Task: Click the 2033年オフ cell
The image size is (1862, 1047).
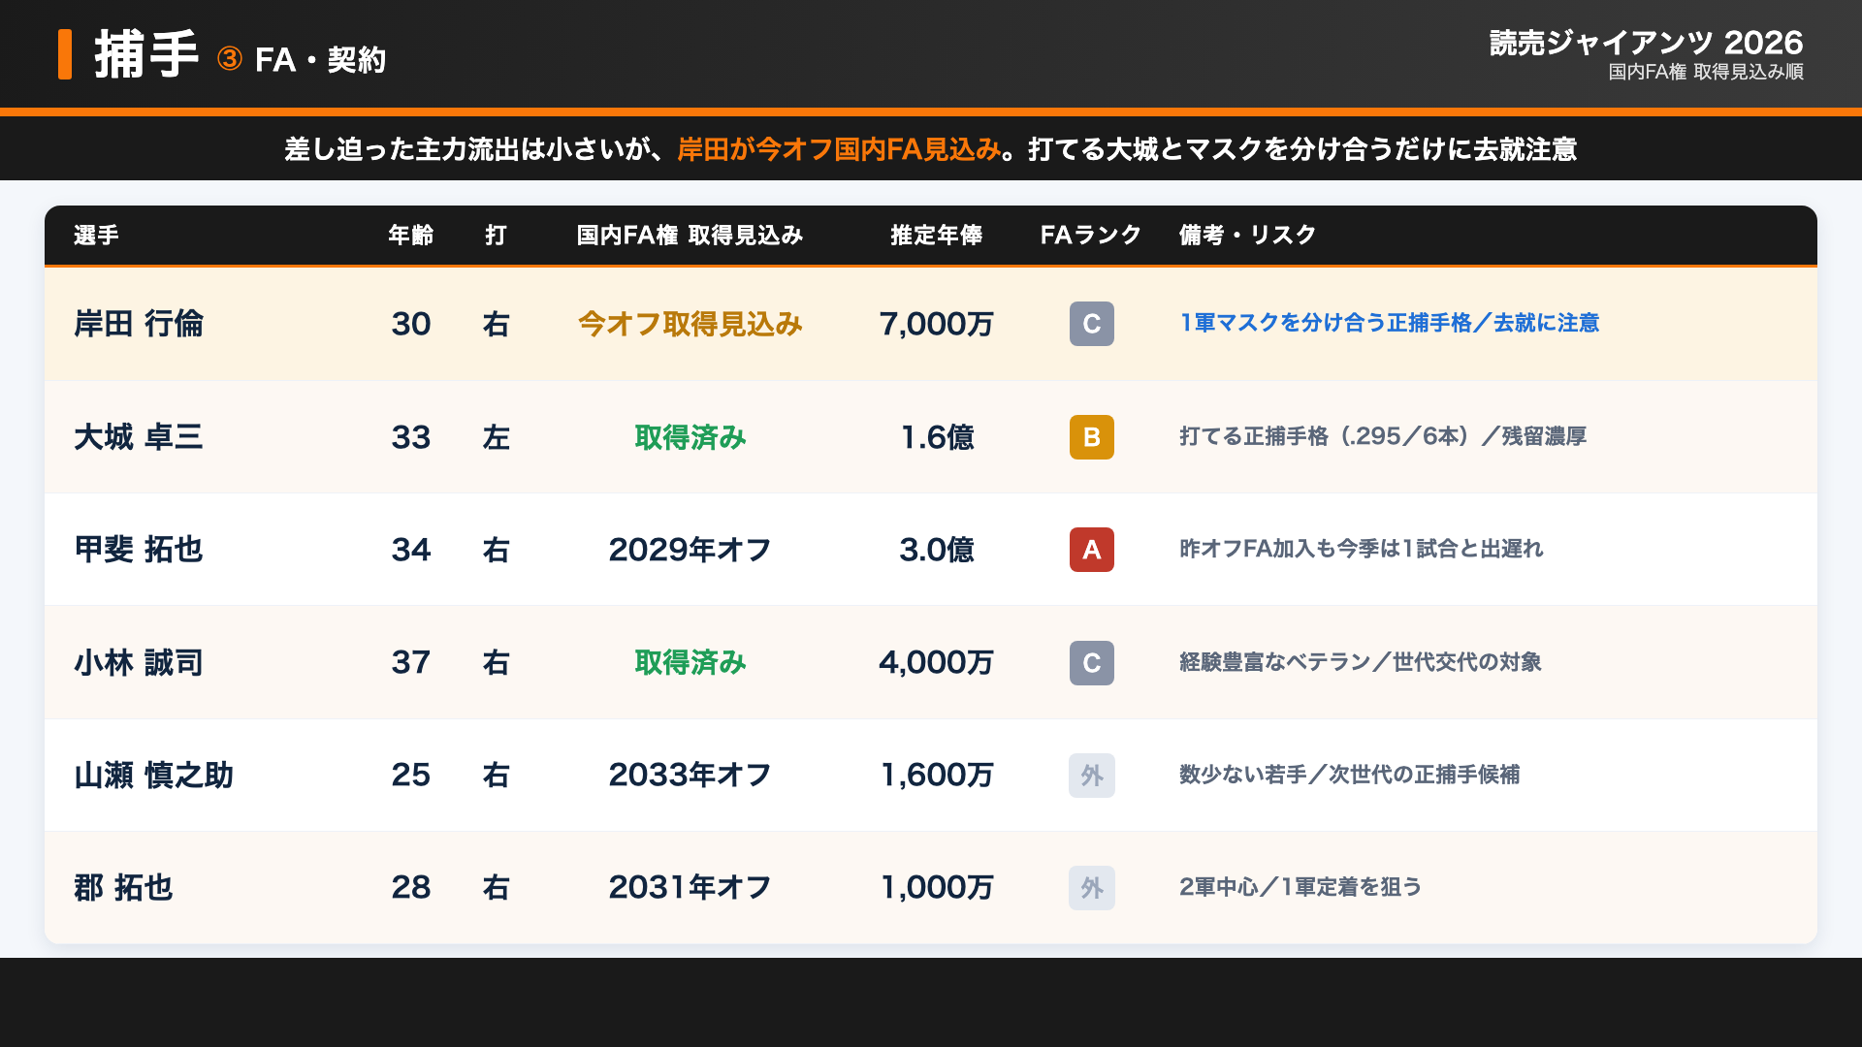Action: point(690,776)
